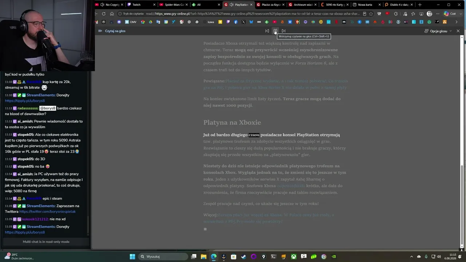The height and width of the screenshot is (262, 466).
Task: Open the Opcje głosu voice options
Action: [438, 31]
